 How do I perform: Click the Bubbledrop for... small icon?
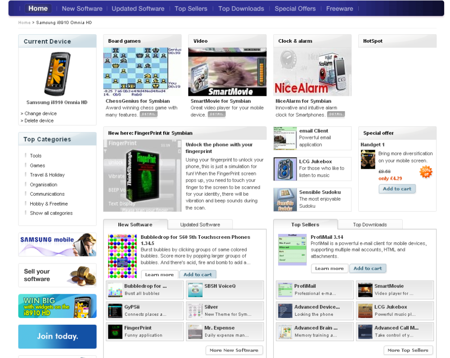pyautogui.click(x=115, y=290)
